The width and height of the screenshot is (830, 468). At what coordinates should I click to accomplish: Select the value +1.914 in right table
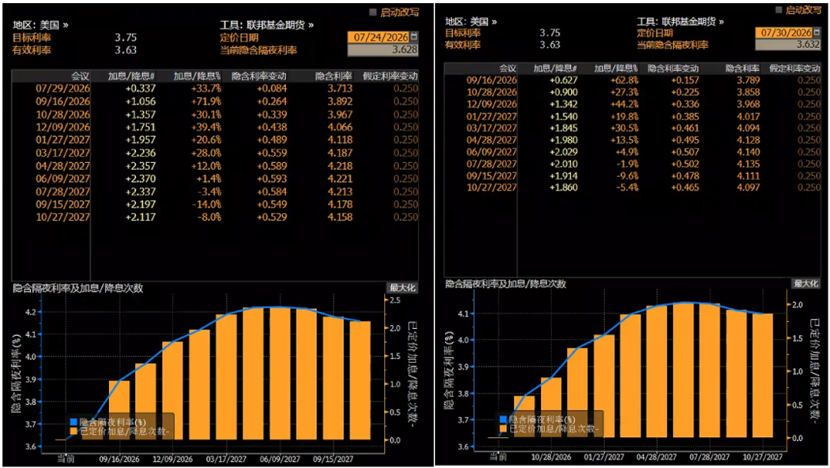[x=563, y=176]
